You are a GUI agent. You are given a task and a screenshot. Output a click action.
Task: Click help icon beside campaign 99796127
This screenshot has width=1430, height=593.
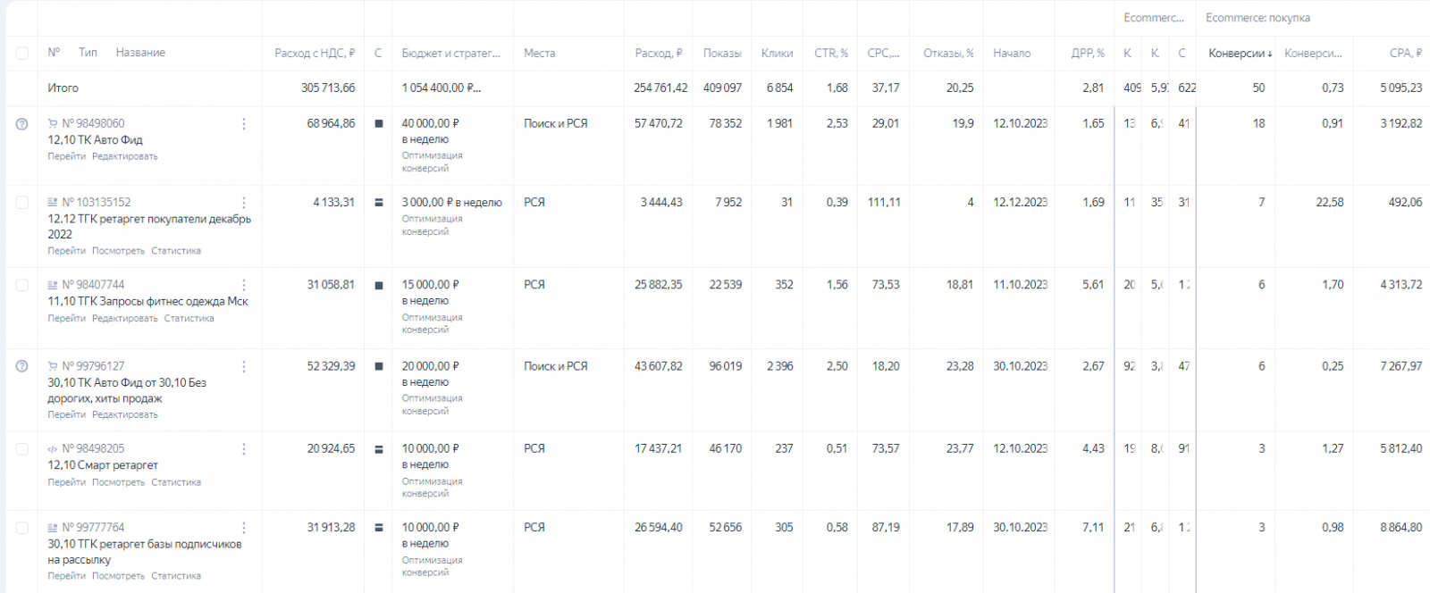pyautogui.click(x=22, y=366)
